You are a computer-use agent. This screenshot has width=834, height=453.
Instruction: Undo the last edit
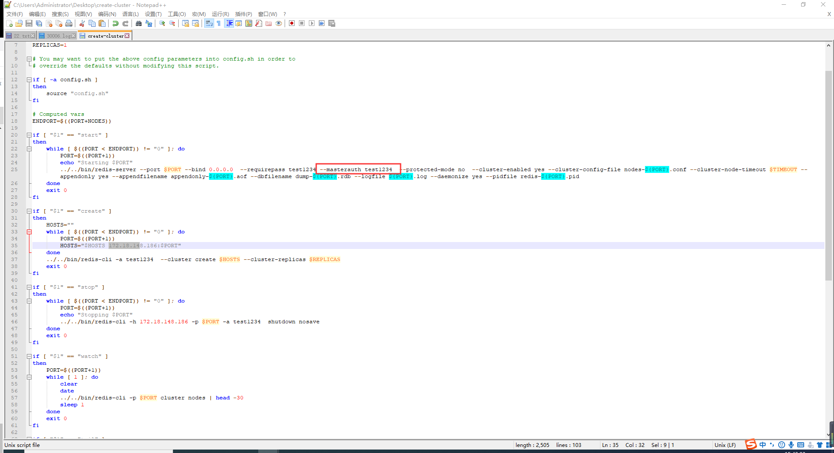click(x=115, y=23)
